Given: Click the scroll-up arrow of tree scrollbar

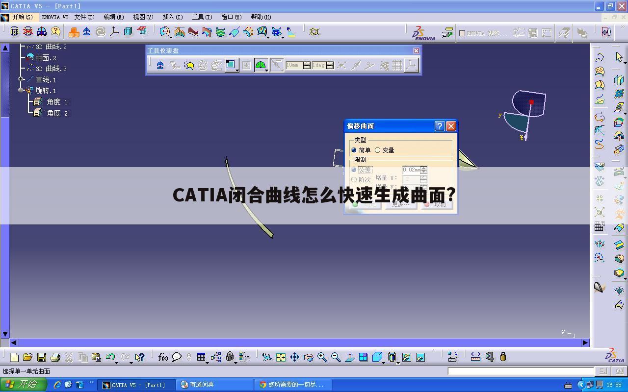Looking at the screenshot, I should pos(5,48).
